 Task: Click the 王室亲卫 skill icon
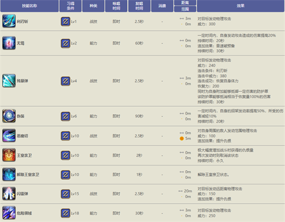click(x=9, y=155)
